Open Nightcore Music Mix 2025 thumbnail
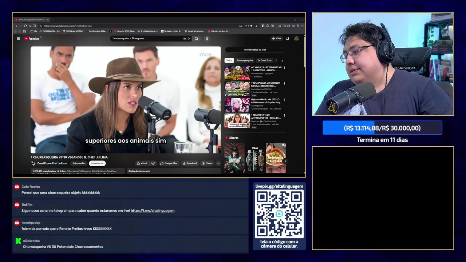This screenshot has width=466, height=262. pyautogui.click(x=237, y=105)
